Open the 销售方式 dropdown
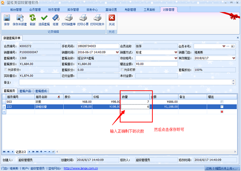241x171 pixels. pos(176,52)
